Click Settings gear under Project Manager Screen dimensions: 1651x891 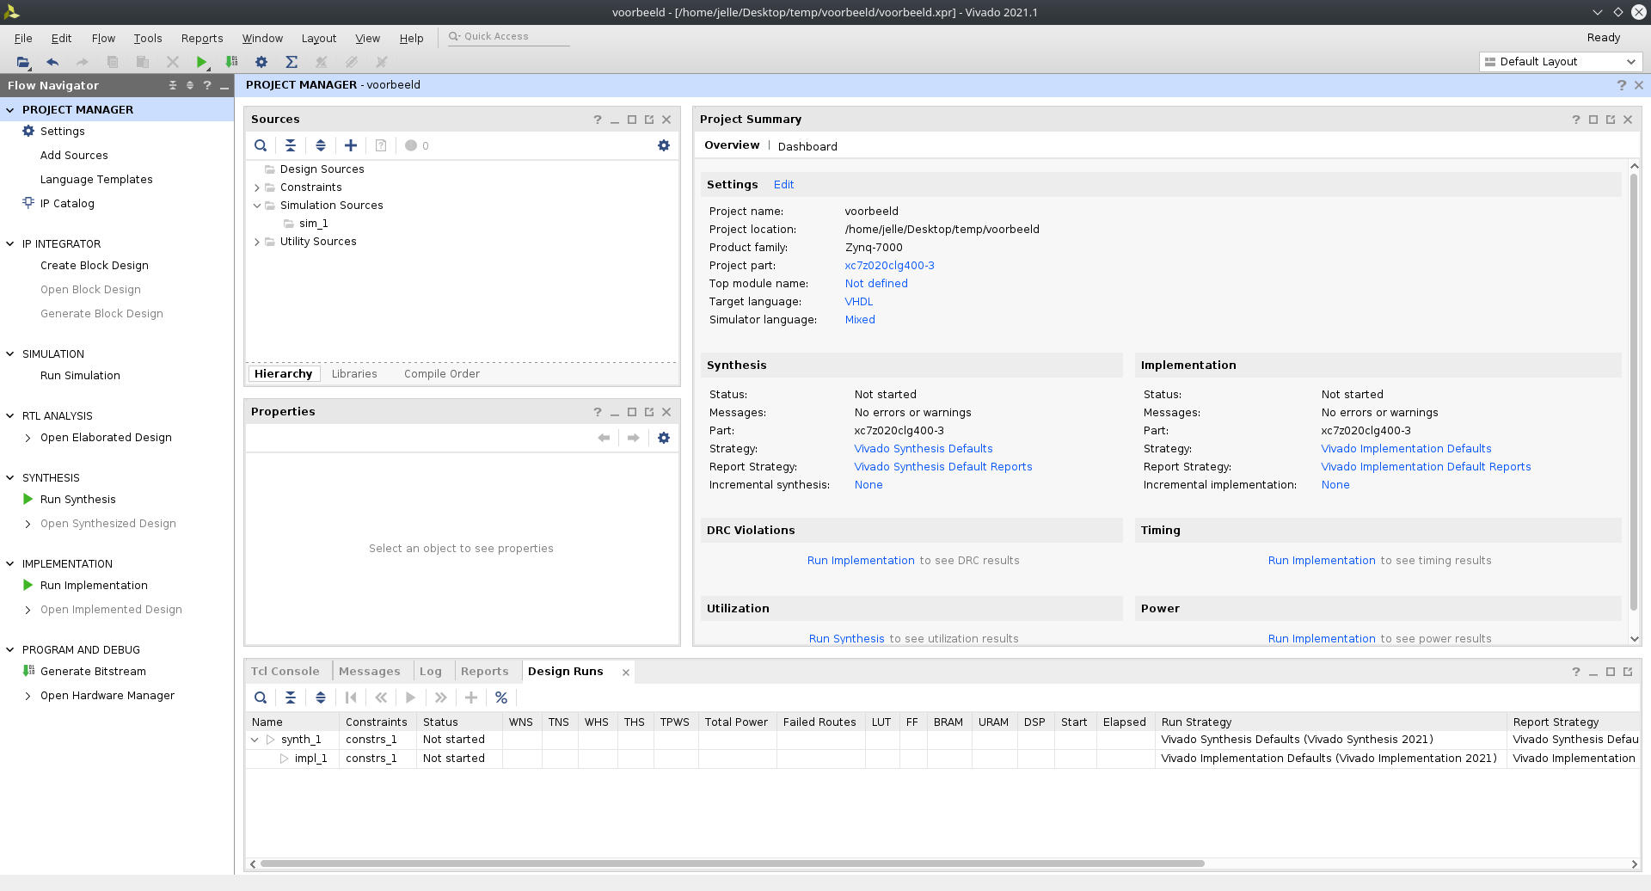[x=28, y=131]
